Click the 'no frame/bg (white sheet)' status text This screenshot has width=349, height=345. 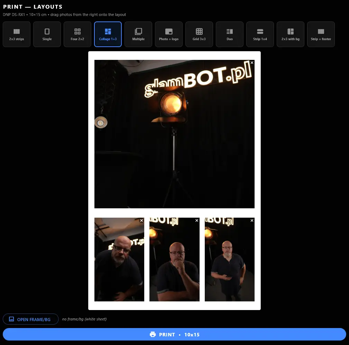coord(84,319)
